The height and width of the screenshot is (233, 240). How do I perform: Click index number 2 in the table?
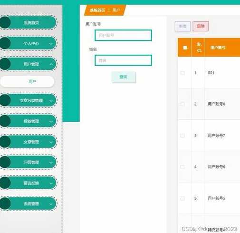tap(195, 104)
